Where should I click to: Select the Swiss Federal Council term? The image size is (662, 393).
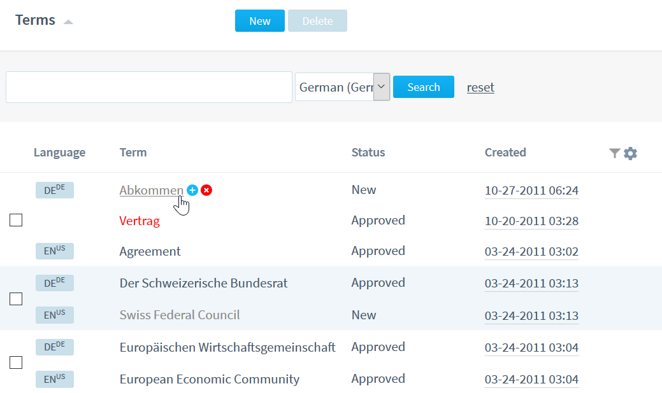[180, 315]
